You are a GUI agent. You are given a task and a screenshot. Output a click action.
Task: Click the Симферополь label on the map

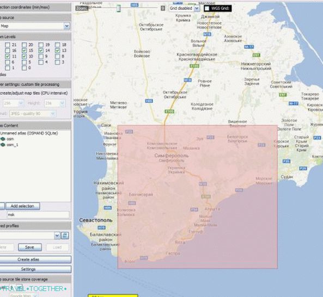click(172, 156)
